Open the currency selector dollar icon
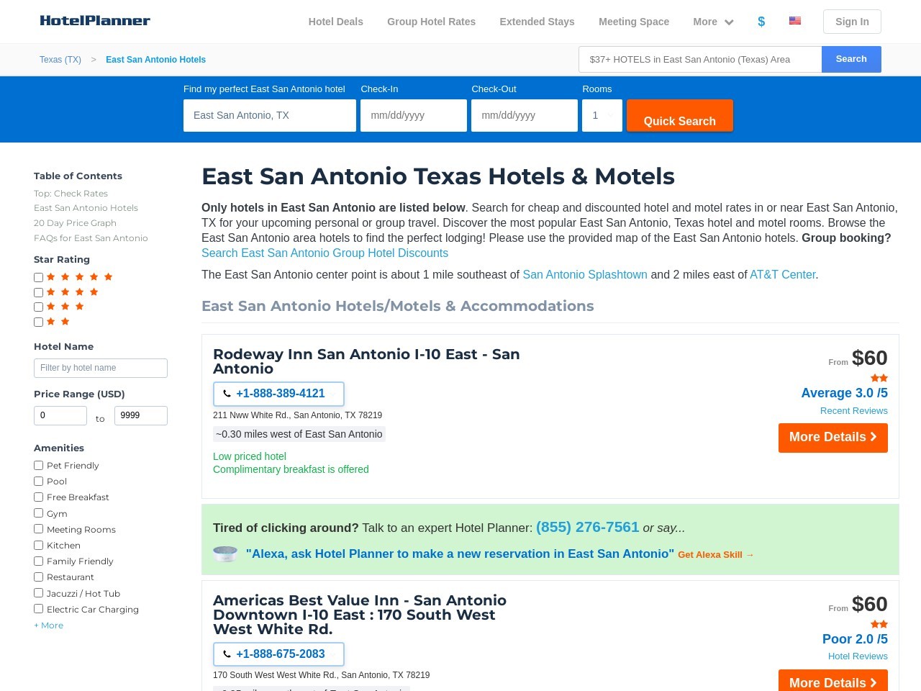 (x=761, y=22)
